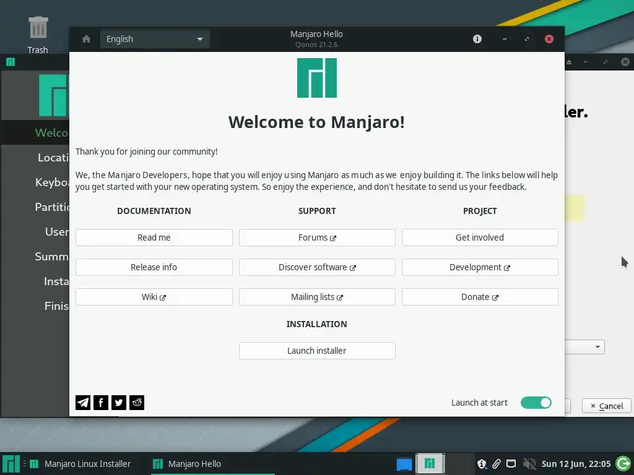Open the Development link
The height and width of the screenshot is (475, 634).
tap(480, 267)
